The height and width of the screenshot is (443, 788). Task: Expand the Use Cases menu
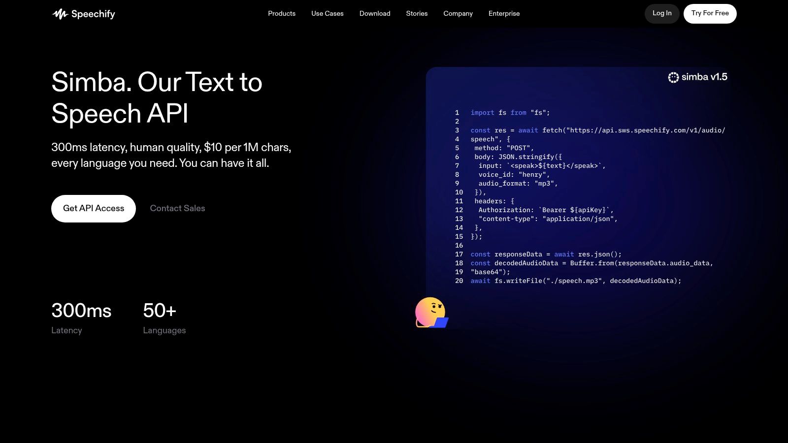click(327, 13)
